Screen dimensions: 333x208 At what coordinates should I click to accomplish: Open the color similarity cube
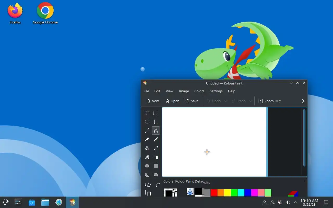[293, 194]
